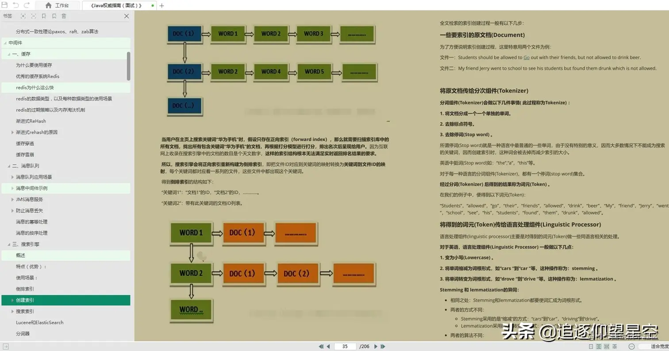Open the 《Java权威指南（面试）》 document tab
669x351 pixels.
(116, 5)
